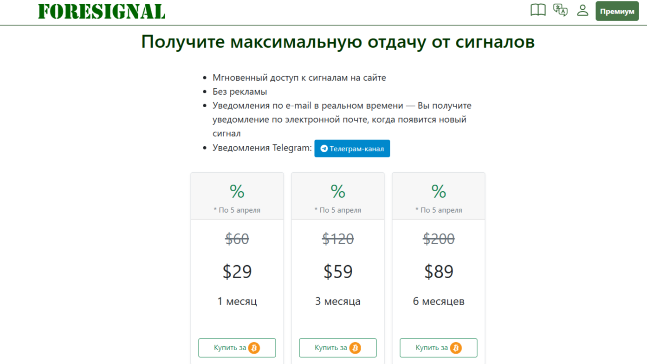
Task: Open the language translation icon
Action: click(560, 10)
